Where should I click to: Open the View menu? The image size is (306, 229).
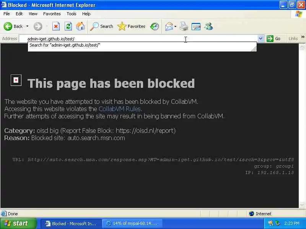[x=33, y=14]
